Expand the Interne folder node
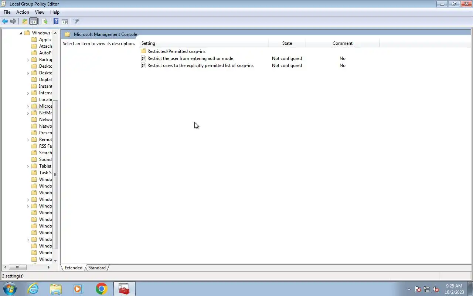Screen dimensions: 473x296 (x=28, y=93)
